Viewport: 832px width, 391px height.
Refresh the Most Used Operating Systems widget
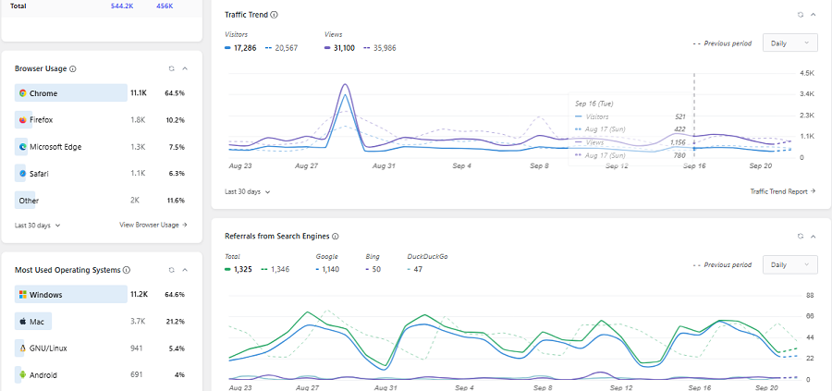[171, 270]
